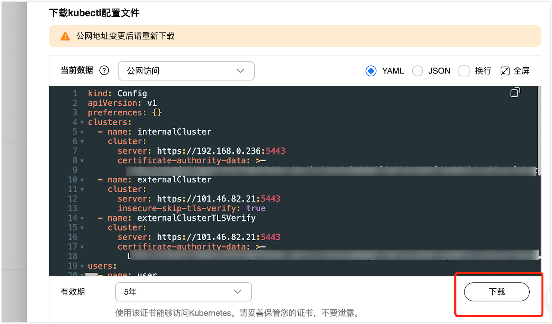Viewport: 552px width, 324px height.
Task: Open the 有效期 validity dropdown showing 5年
Action: [183, 292]
